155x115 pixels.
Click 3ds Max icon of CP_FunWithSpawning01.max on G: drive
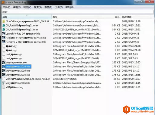(x=4, y=30)
